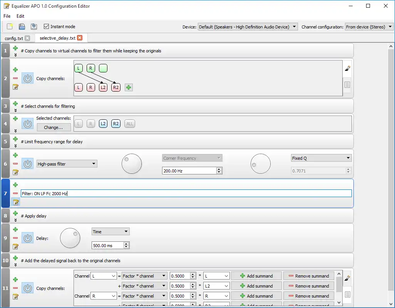Add new filter above row 1

point(15,48)
